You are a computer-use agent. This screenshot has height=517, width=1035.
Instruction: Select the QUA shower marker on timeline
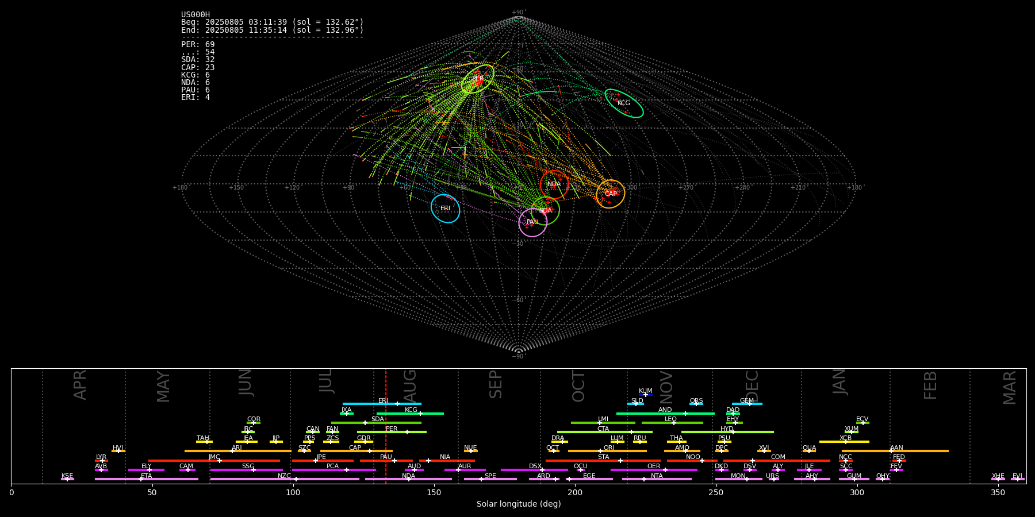click(x=809, y=451)
